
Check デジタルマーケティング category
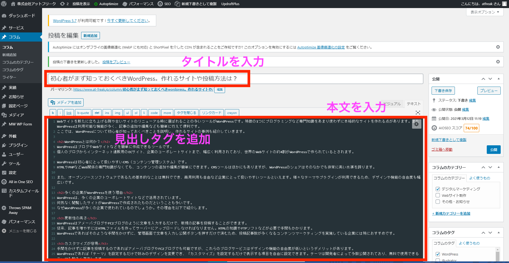438,189
